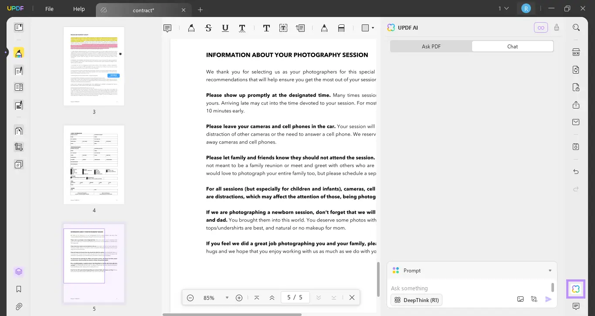Select the sticky note comment tool
The height and width of the screenshot is (316, 595).
(167, 28)
